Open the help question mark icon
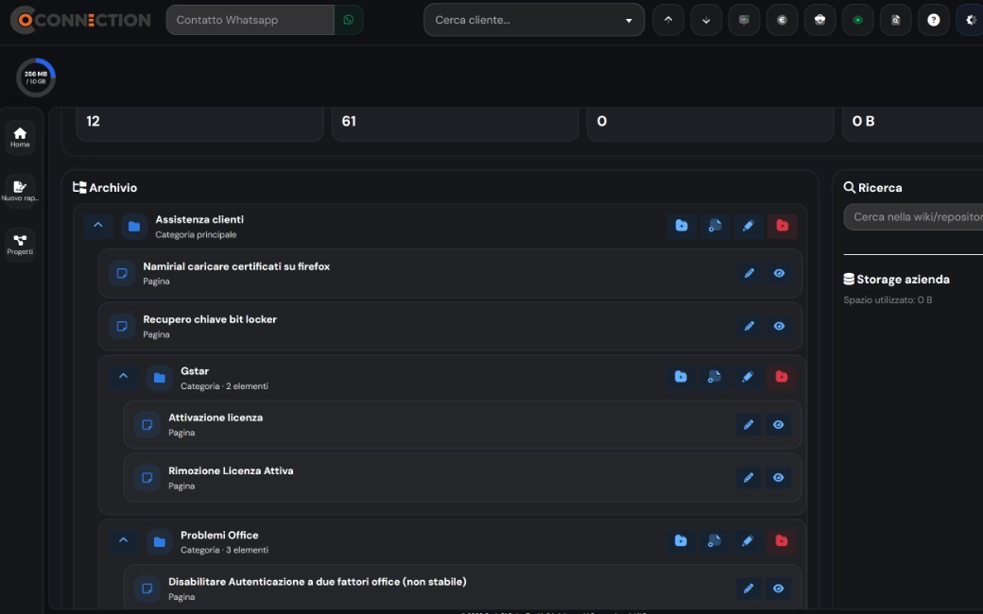983x614 pixels. (934, 20)
